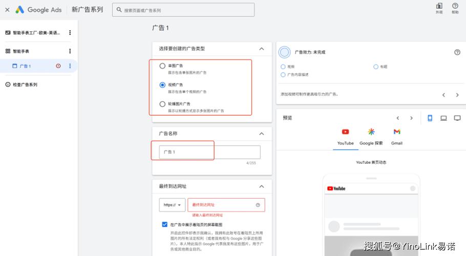Open the 外观 appearance icon

click(439, 8)
